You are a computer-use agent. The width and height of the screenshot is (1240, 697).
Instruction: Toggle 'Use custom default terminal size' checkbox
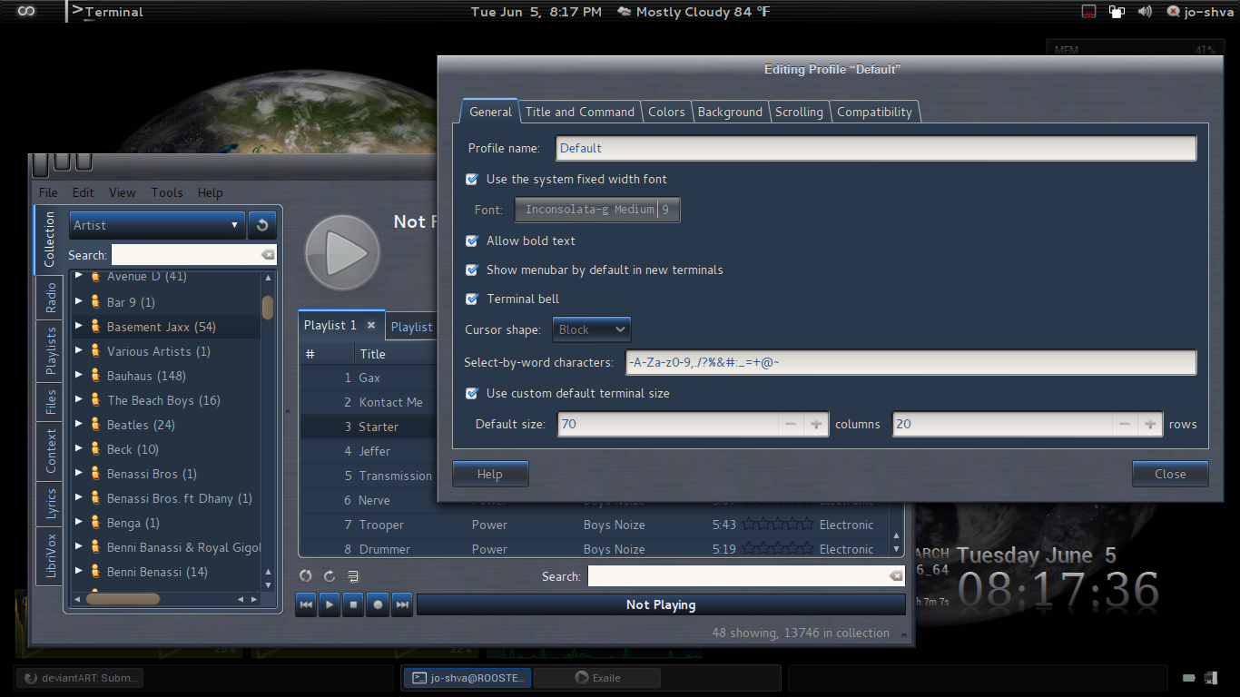click(x=472, y=393)
